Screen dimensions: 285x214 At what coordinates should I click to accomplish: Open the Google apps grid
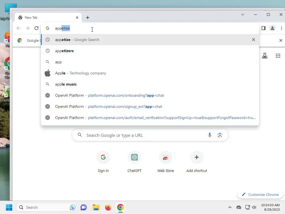(x=278, y=56)
